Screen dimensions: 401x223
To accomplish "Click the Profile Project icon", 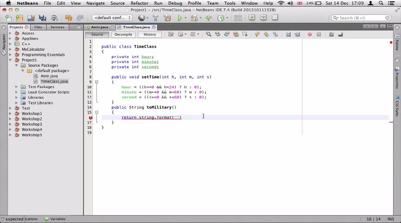I will click(221, 18).
